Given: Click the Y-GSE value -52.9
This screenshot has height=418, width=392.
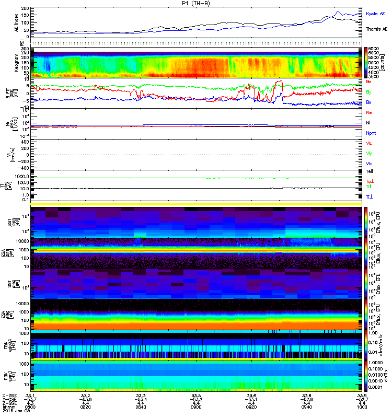Looking at the screenshot, I should click(307, 399).
